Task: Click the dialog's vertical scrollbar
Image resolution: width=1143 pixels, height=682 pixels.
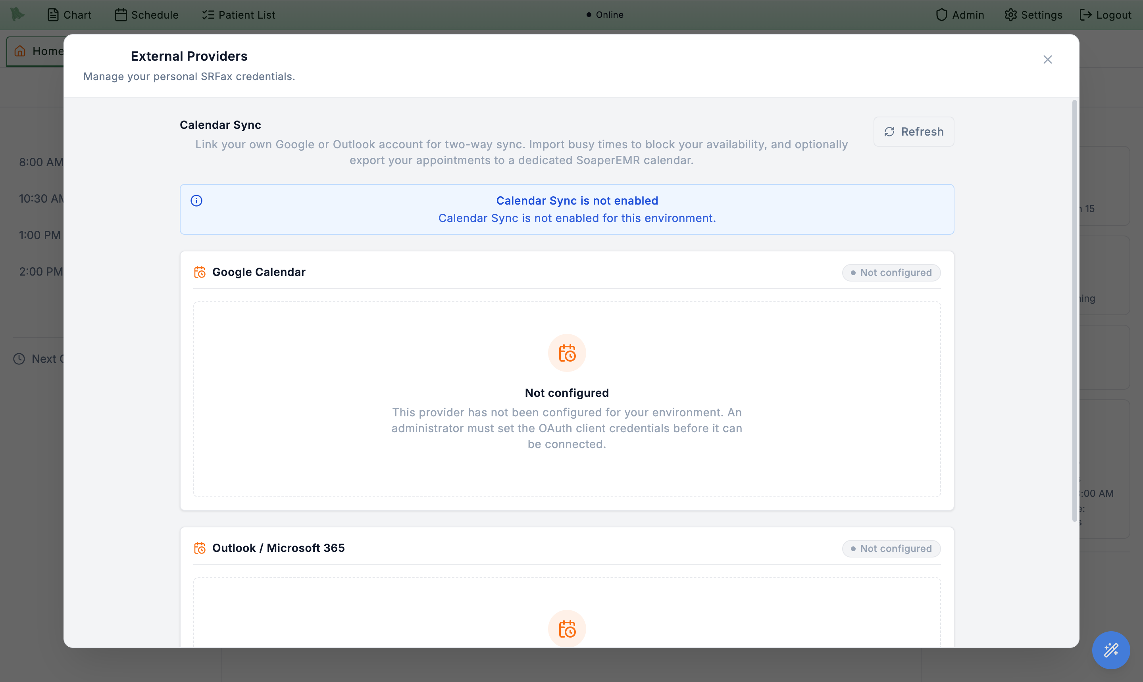Action: [x=1074, y=311]
